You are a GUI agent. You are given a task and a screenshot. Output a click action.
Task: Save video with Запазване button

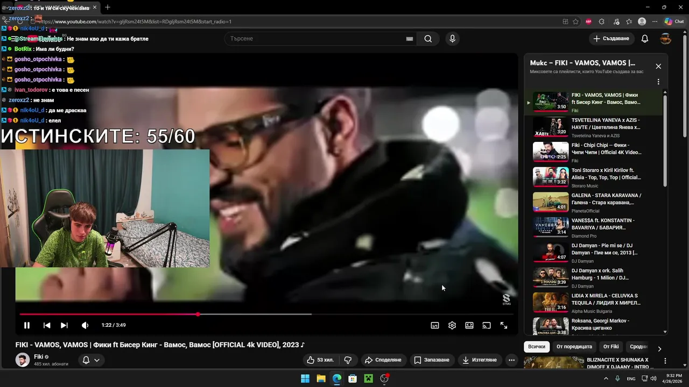pyautogui.click(x=432, y=360)
